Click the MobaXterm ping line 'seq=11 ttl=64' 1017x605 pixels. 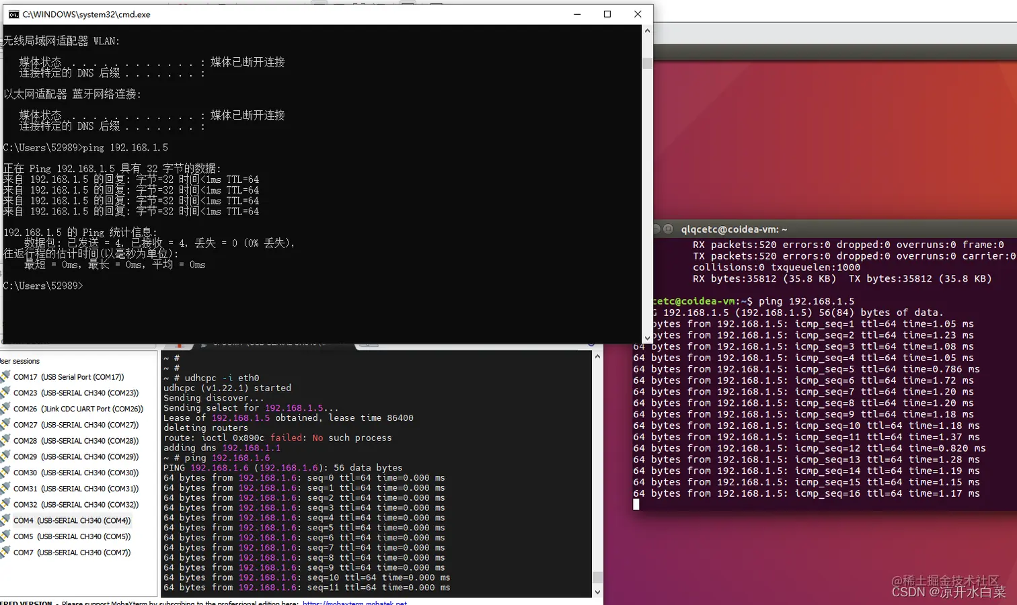click(x=307, y=587)
